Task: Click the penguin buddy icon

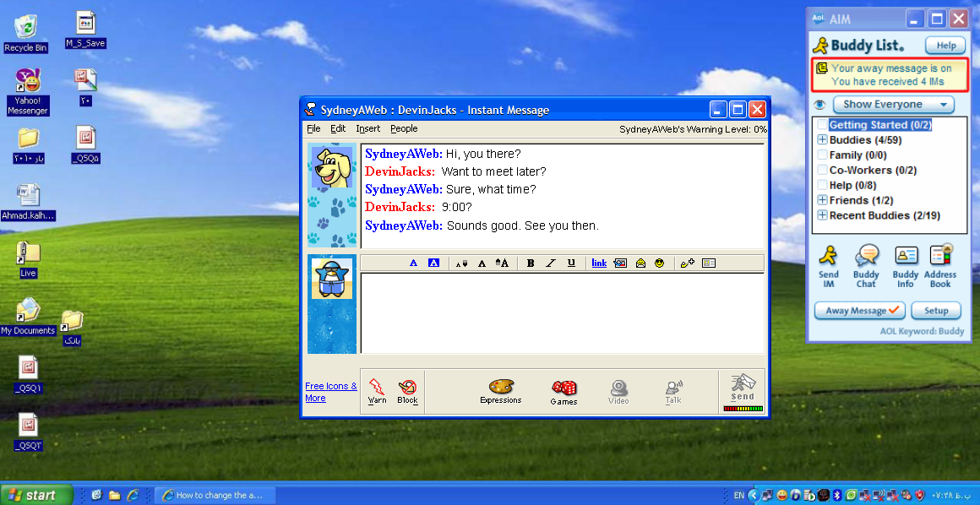Action: [x=332, y=279]
